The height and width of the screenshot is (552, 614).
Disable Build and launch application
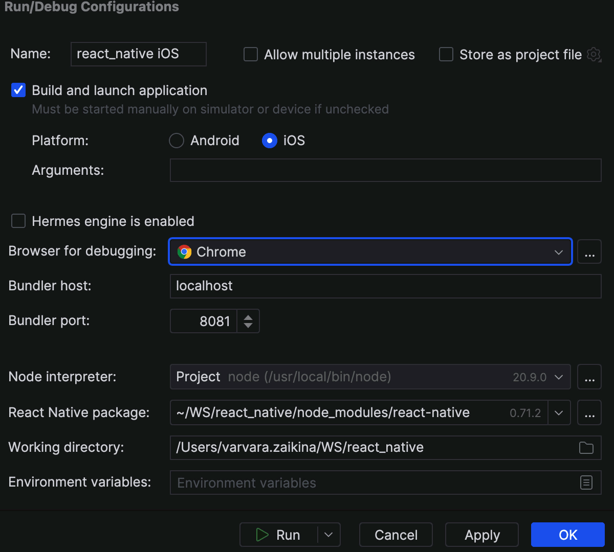pyautogui.click(x=18, y=90)
